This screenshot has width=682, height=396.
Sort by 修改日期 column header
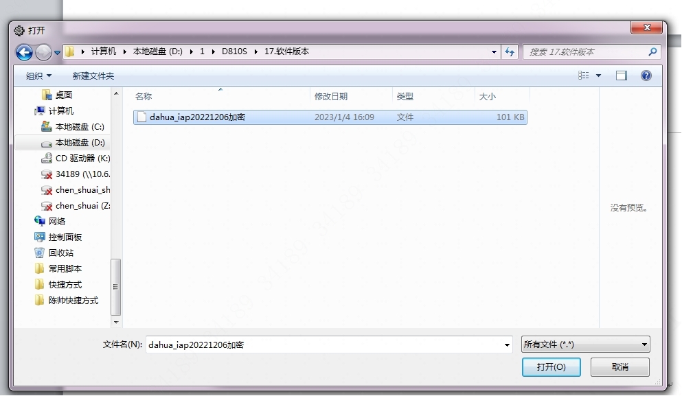pyautogui.click(x=331, y=97)
